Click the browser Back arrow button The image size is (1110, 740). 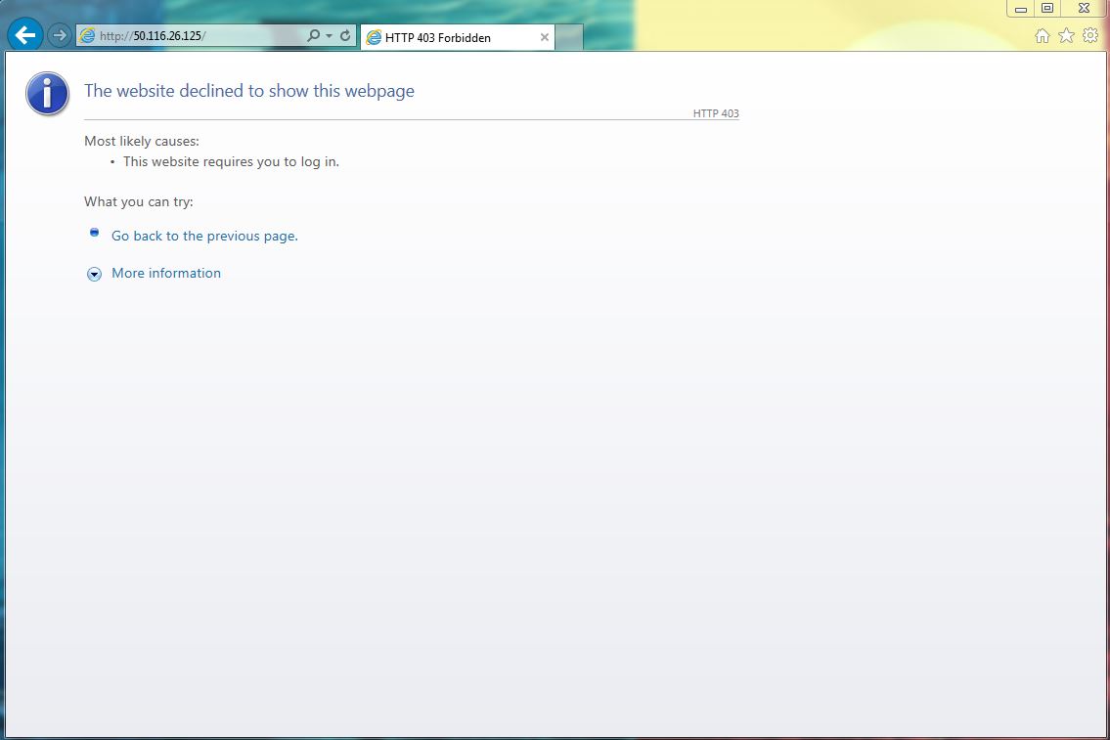(x=25, y=34)
